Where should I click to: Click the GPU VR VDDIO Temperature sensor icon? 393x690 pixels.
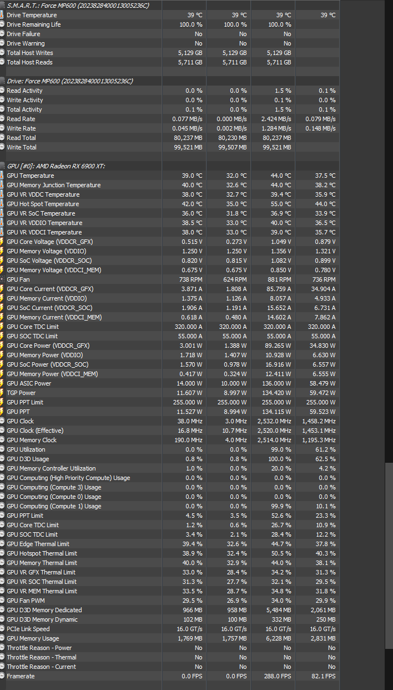click(2, 223)
